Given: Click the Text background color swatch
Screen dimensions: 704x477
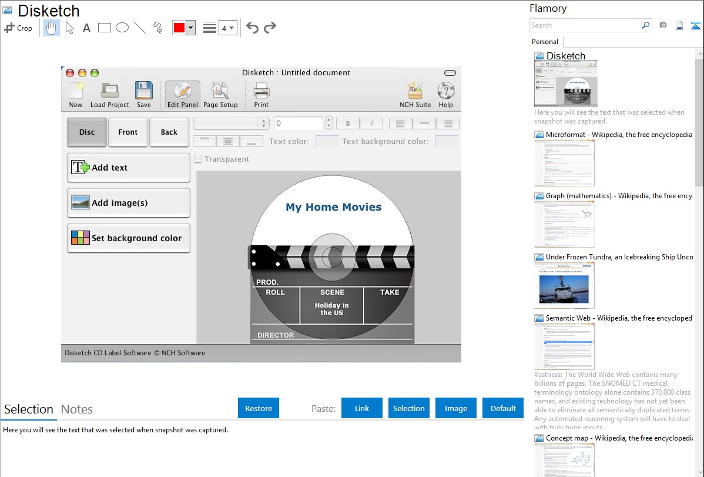Looking at the screenshot, I should [447, 141].
